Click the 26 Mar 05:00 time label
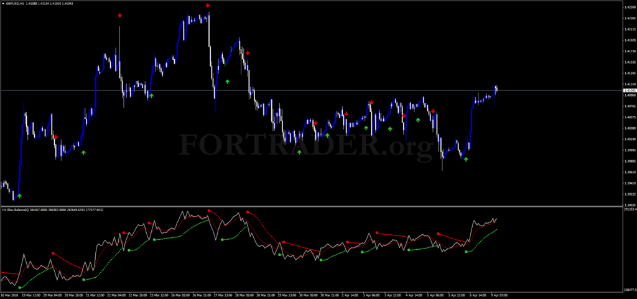The image size is (637, 299). pos(180,295)
